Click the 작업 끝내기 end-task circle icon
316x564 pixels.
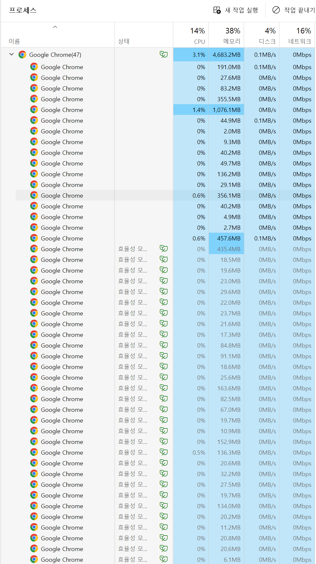point(276,10)
